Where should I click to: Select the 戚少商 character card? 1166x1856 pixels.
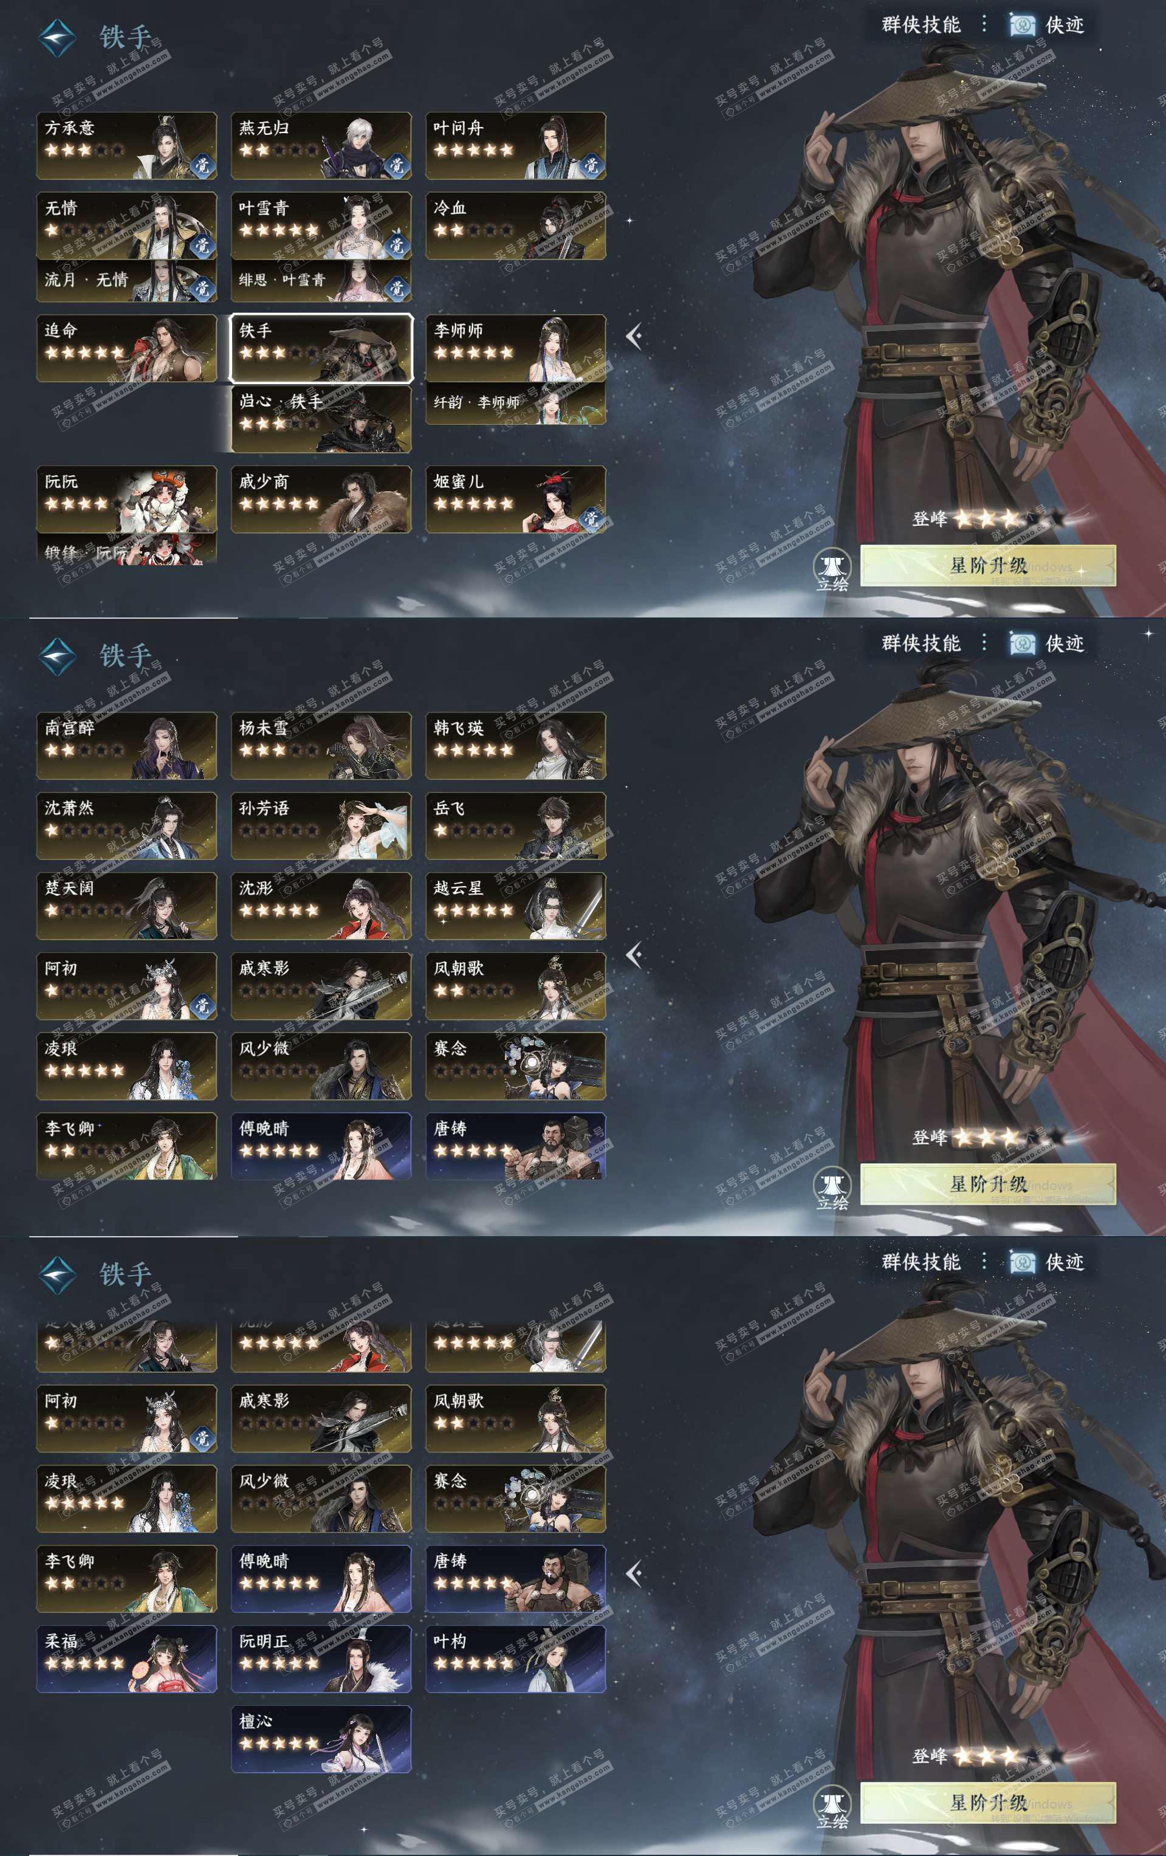click(x=321, y=500)
